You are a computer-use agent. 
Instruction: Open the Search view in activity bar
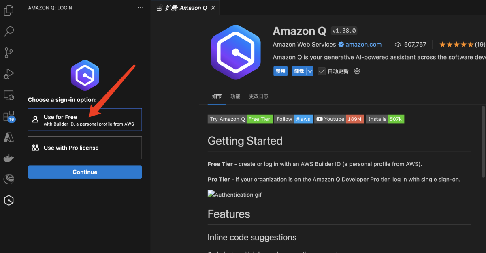tap(9, 31)
